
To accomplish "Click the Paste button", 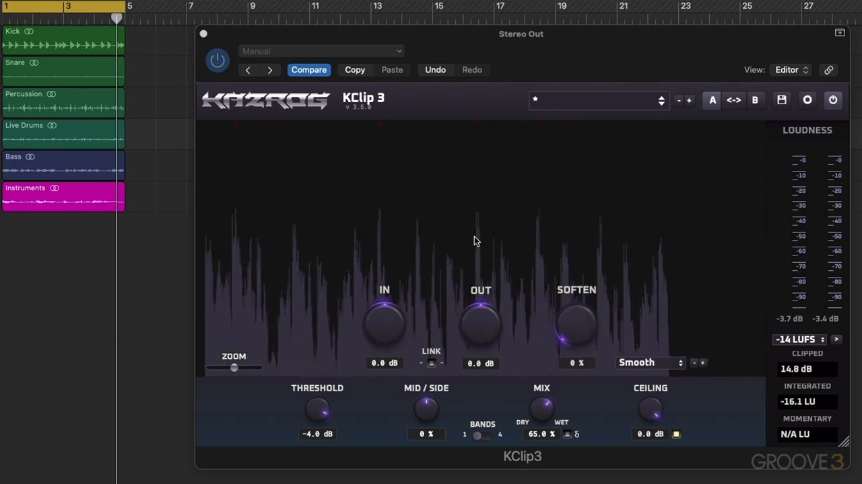I will pos(392,70).
